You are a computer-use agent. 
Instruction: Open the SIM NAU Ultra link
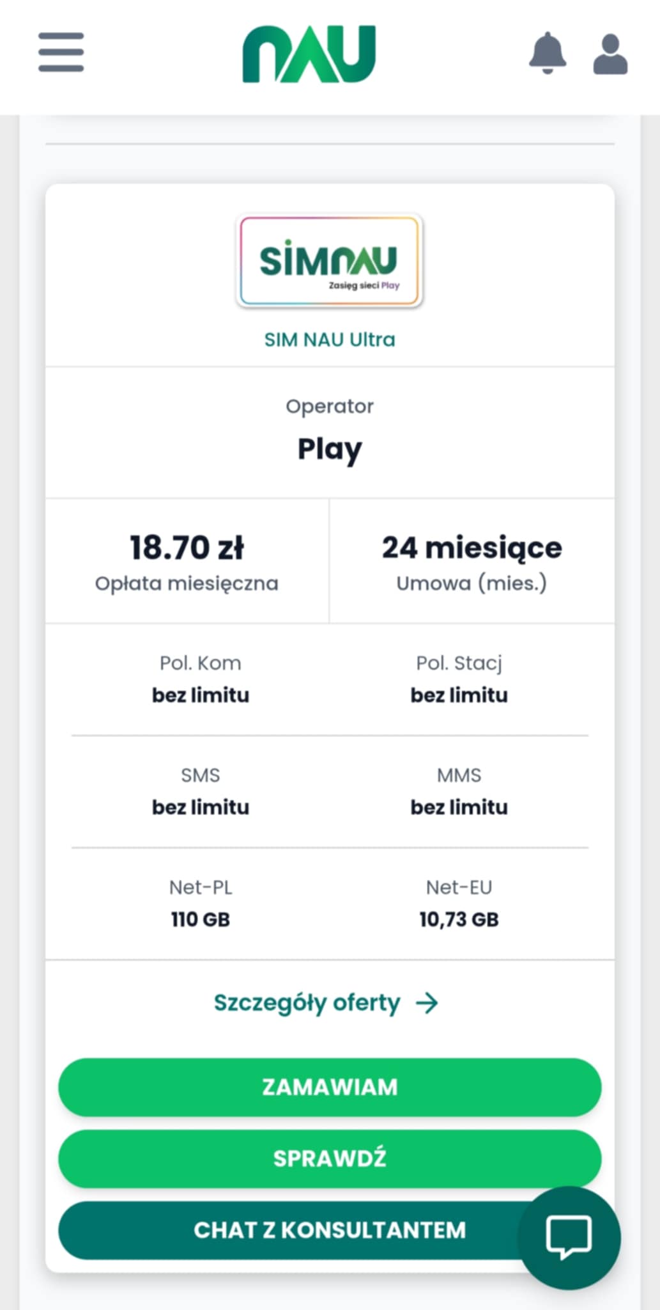point(330,340)
